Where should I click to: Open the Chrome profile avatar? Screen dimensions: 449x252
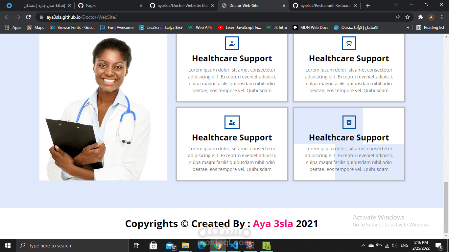click(431, 17)
